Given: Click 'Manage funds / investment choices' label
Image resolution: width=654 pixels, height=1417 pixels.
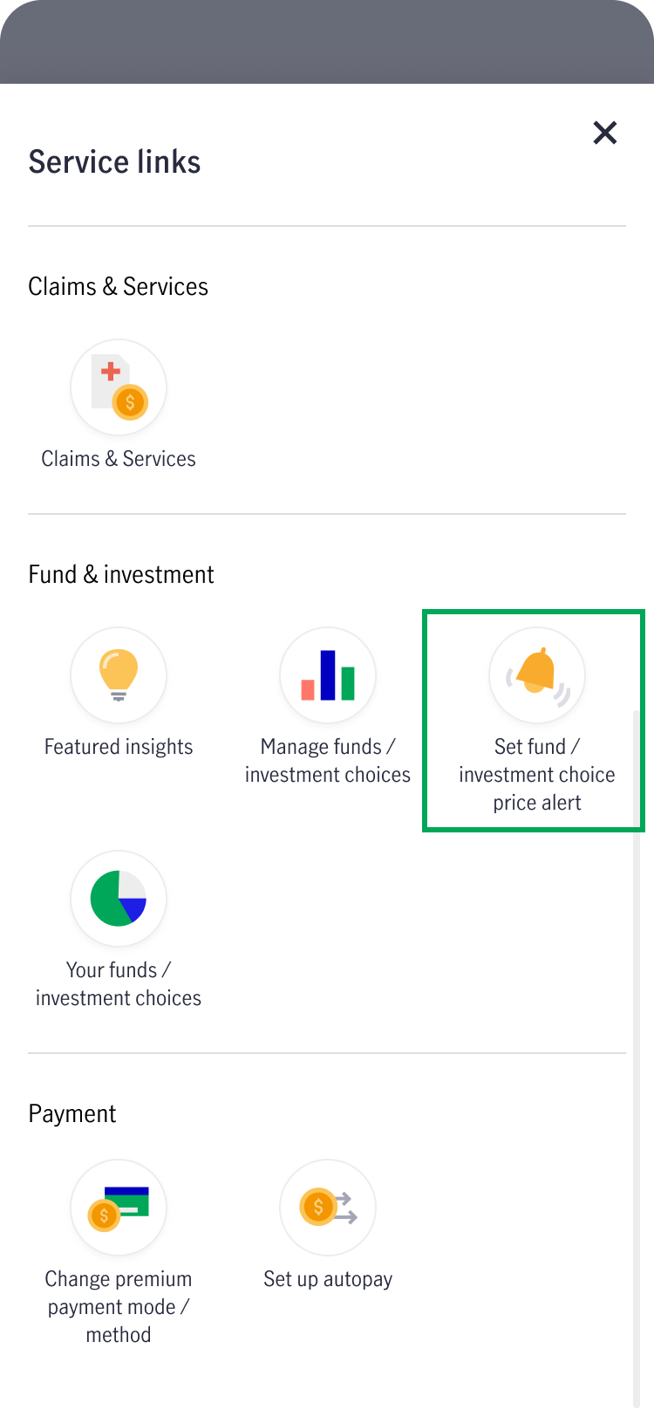Looking at the screenshot, I should click(x=328, y=761).
